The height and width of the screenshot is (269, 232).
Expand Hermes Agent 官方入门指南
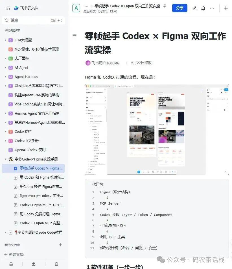(x=5, y=113)
